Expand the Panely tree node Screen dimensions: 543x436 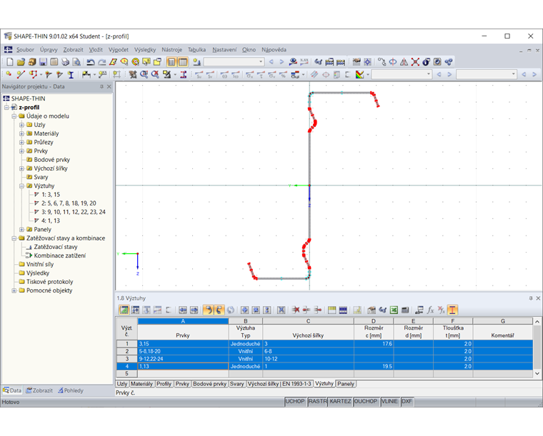click(21, 230)
